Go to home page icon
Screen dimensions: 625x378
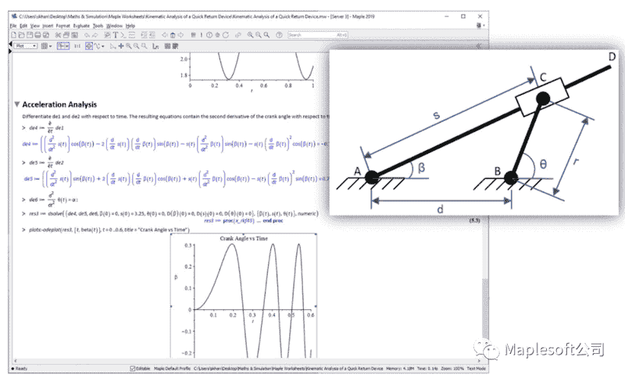tap(173, 35)
